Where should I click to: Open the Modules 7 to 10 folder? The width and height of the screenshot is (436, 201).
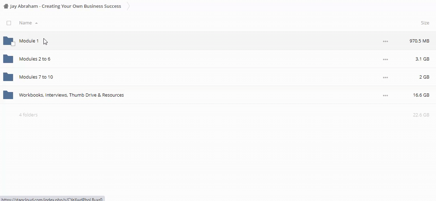(x=36, y=77)
